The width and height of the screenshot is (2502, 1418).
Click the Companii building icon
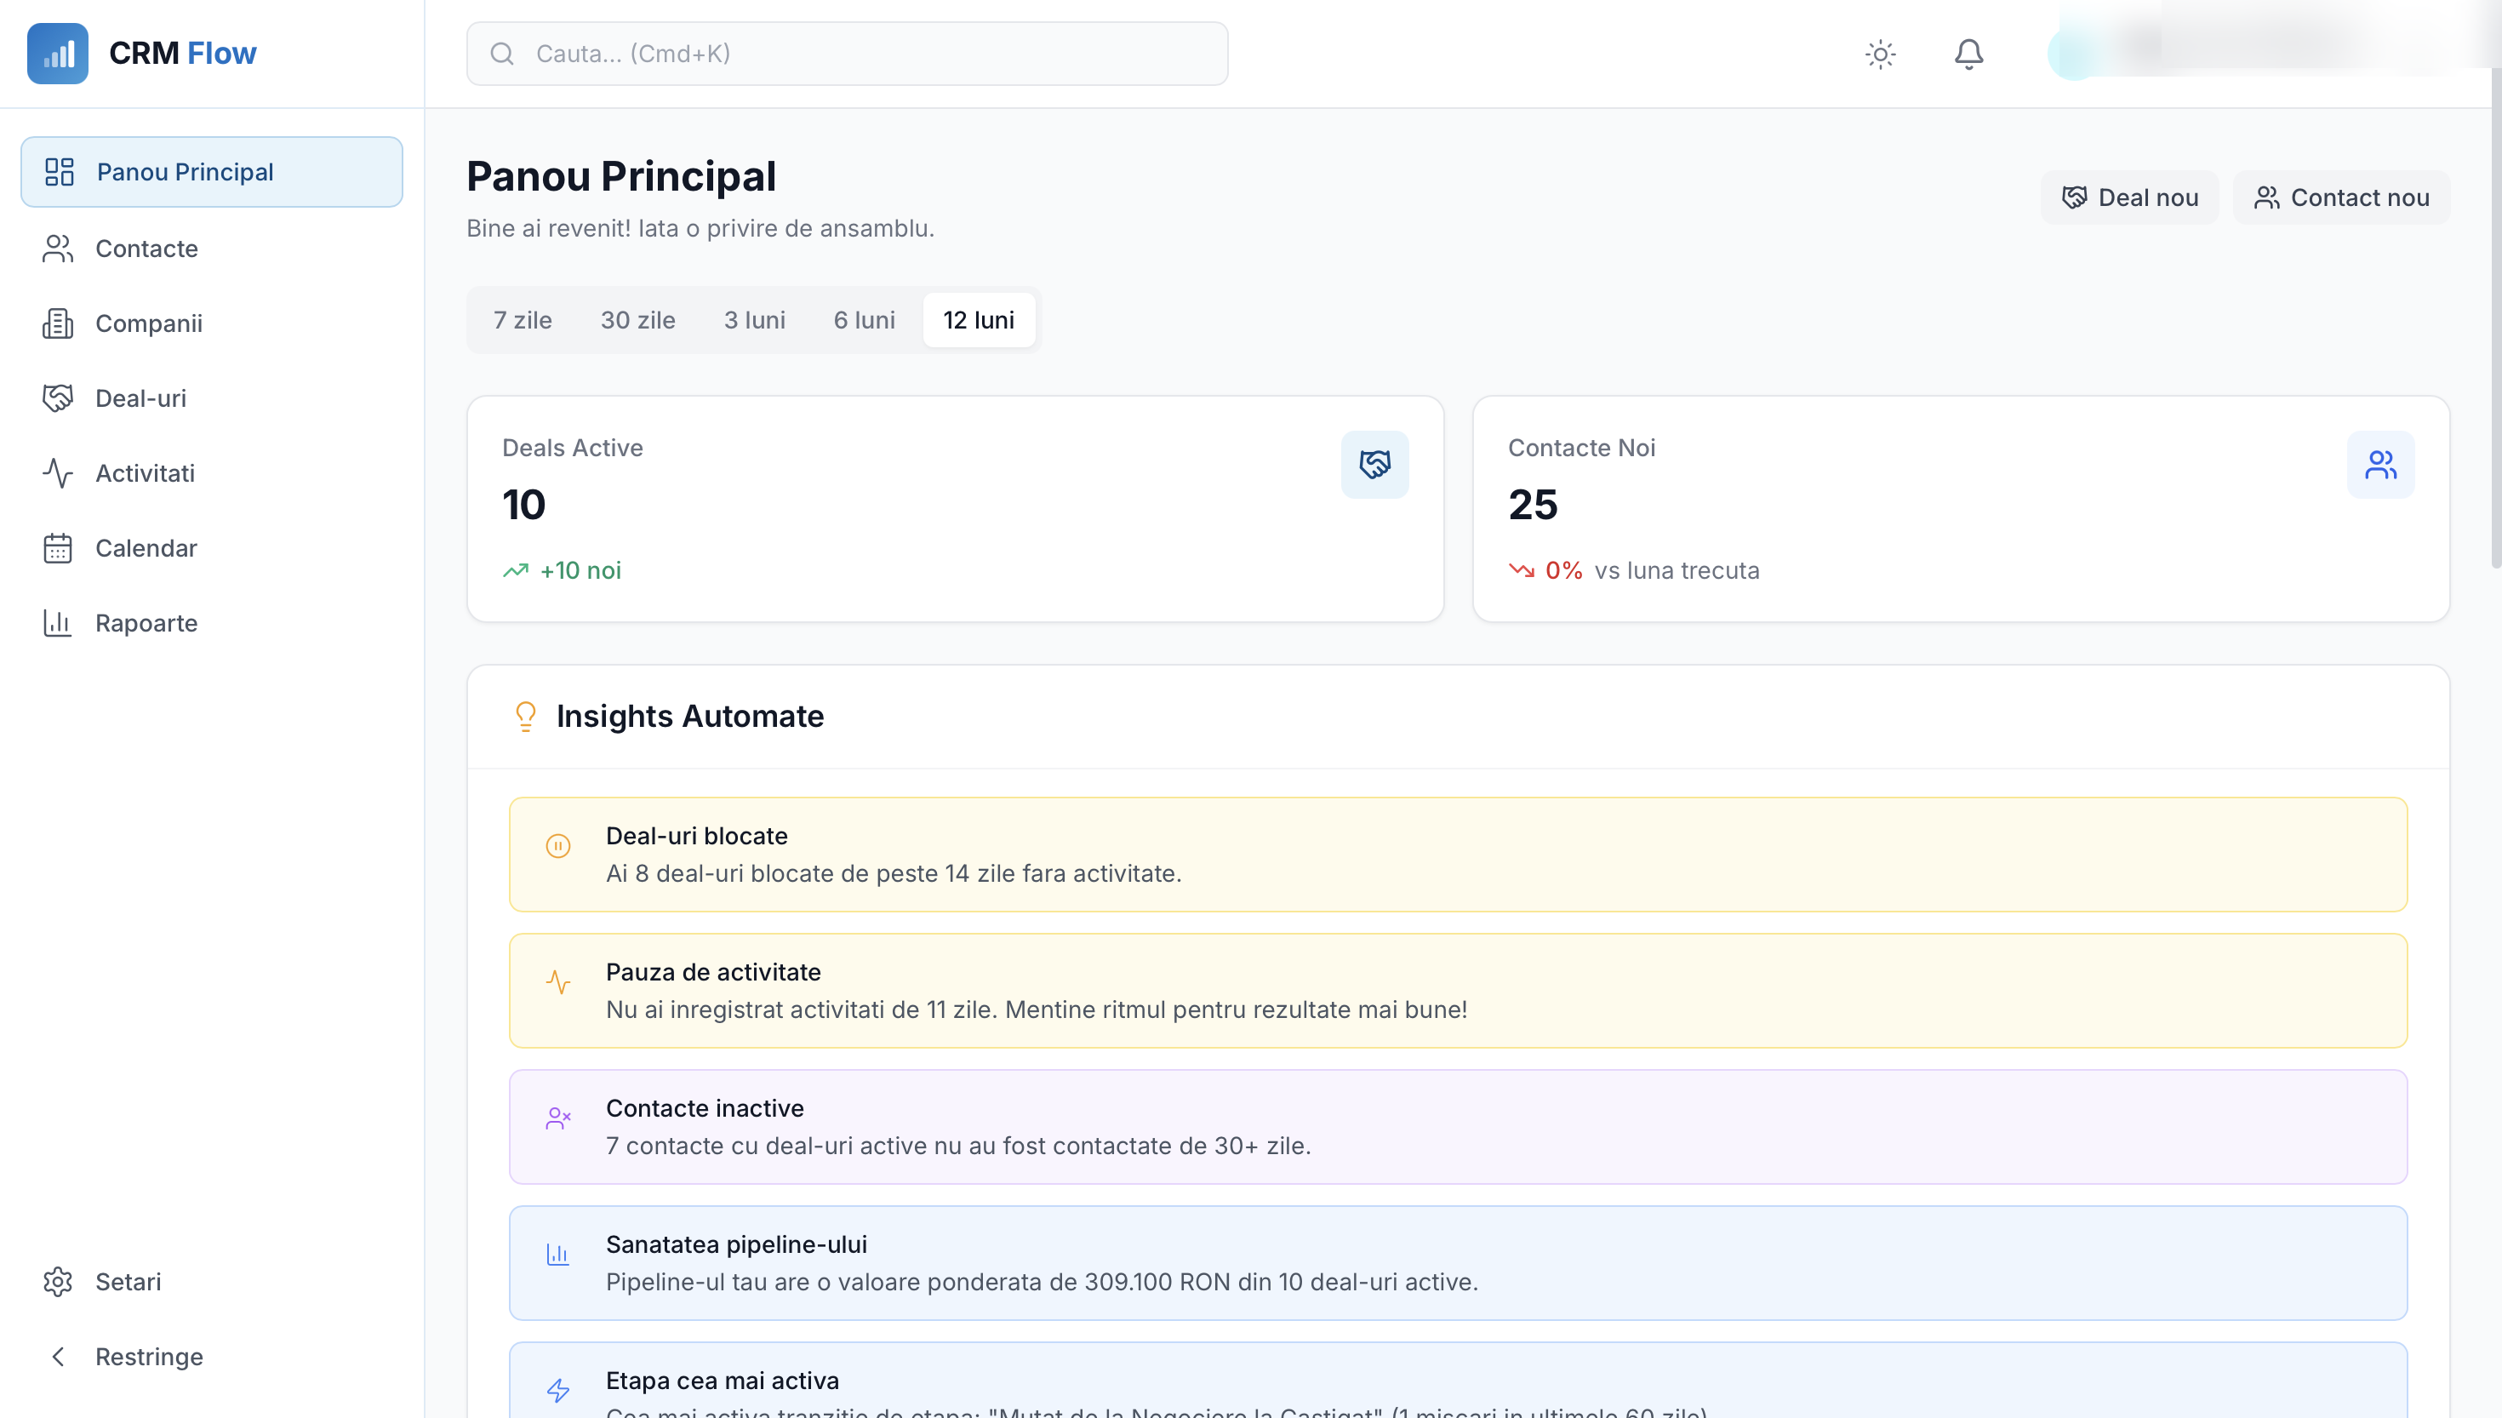pyautogui.click(x=57, y=323)
